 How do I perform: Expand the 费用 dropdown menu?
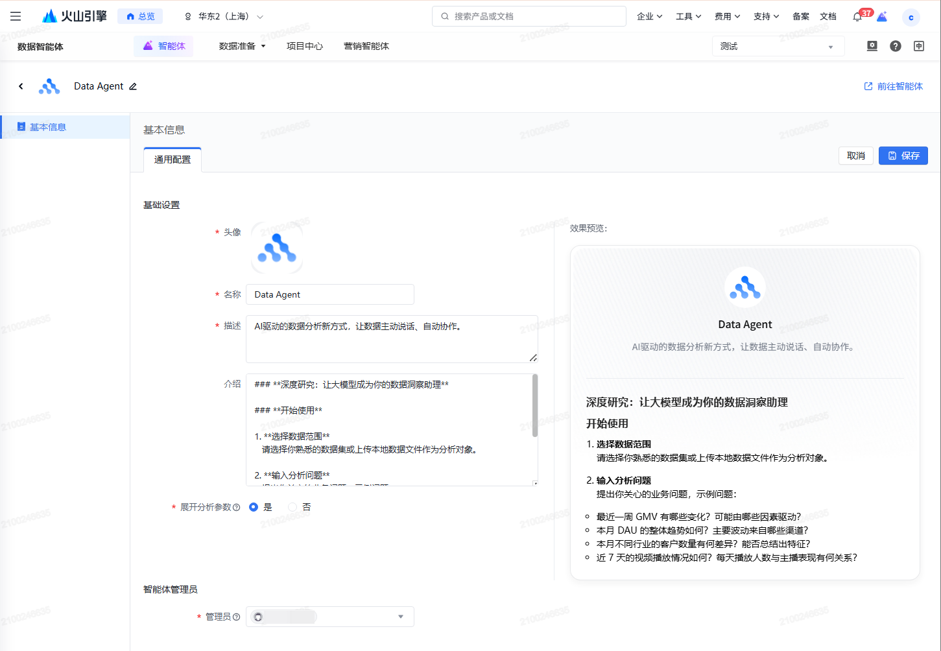(727, 17)
